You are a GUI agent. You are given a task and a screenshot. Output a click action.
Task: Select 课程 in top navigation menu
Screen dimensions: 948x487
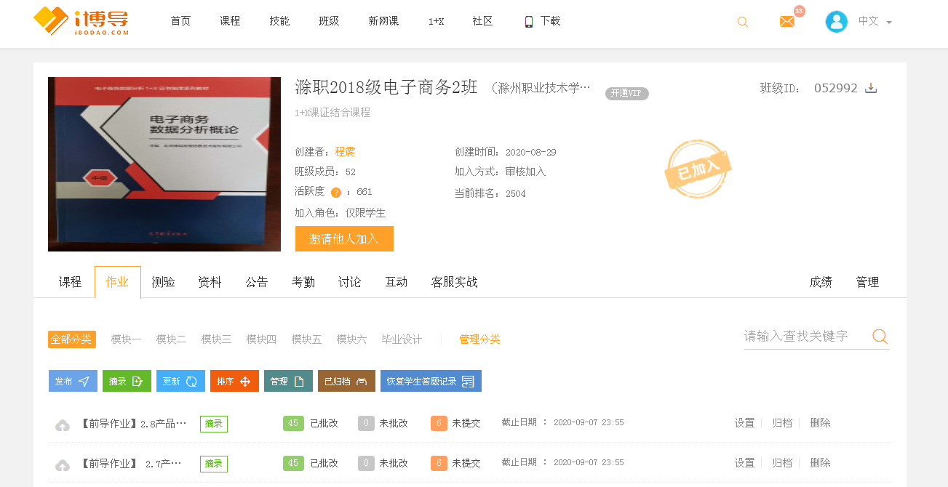(x=230, y=21)
